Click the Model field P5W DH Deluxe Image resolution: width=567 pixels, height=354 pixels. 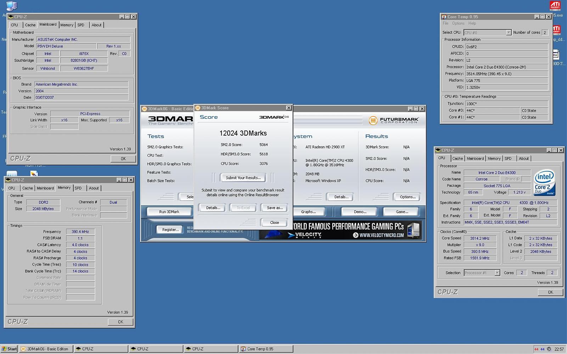click(66, 46)
